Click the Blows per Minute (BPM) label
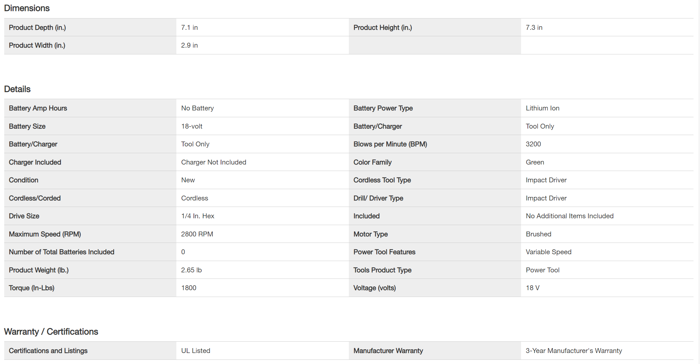This screenshot has width=700, height=364. (x=390, y=144)
